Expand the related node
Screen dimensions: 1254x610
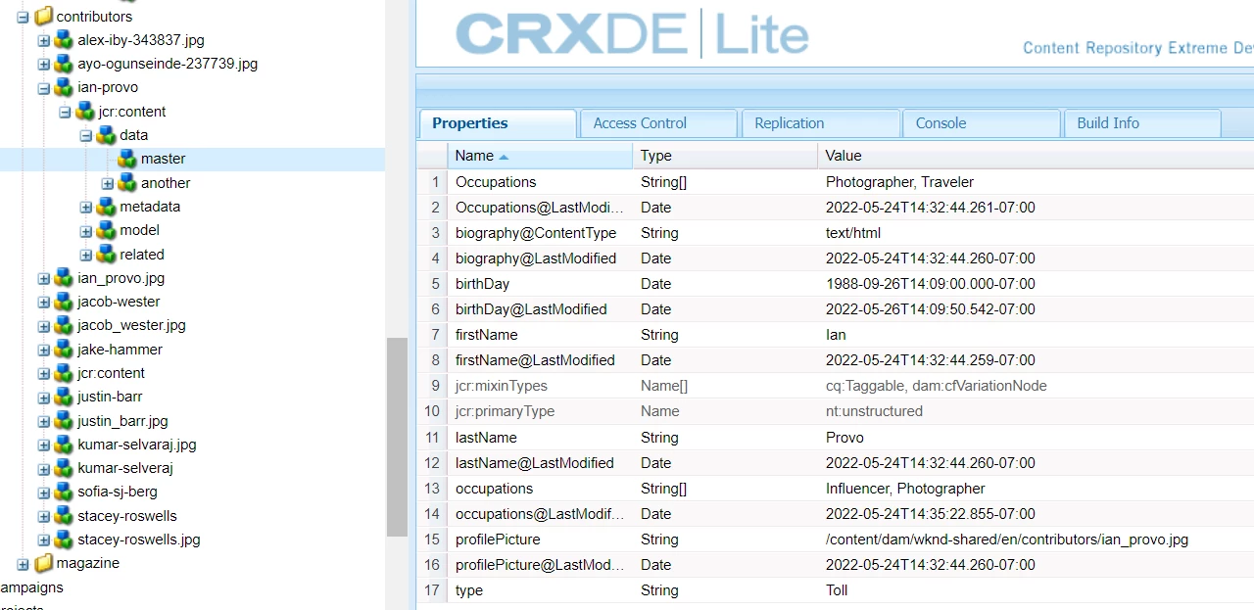click(x=85, y=255)
